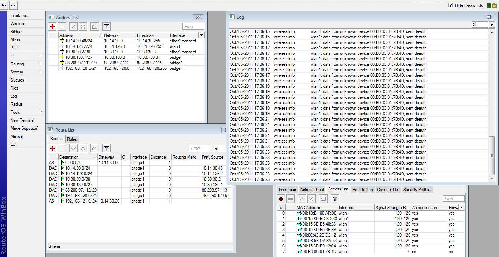This screenshot has width=499, height=257.
Task: Click the Redo arrow icon in top bar
Action: click(x=13, y=5)
